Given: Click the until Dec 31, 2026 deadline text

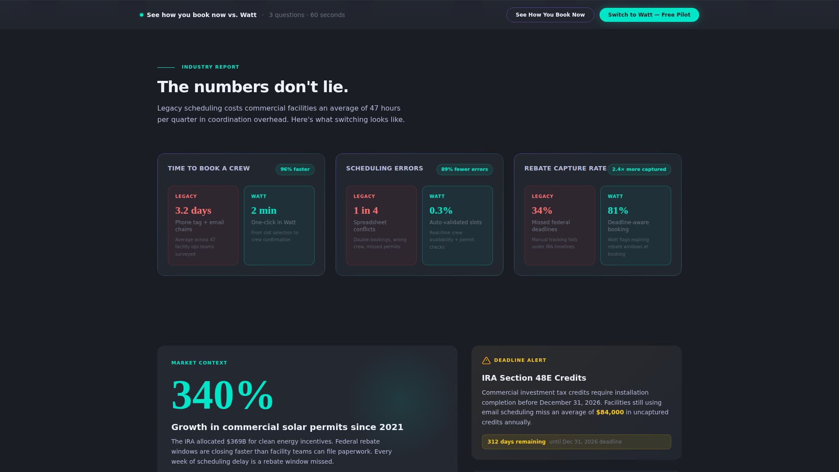Looking at the screenshot, I should tap(586, 442).
